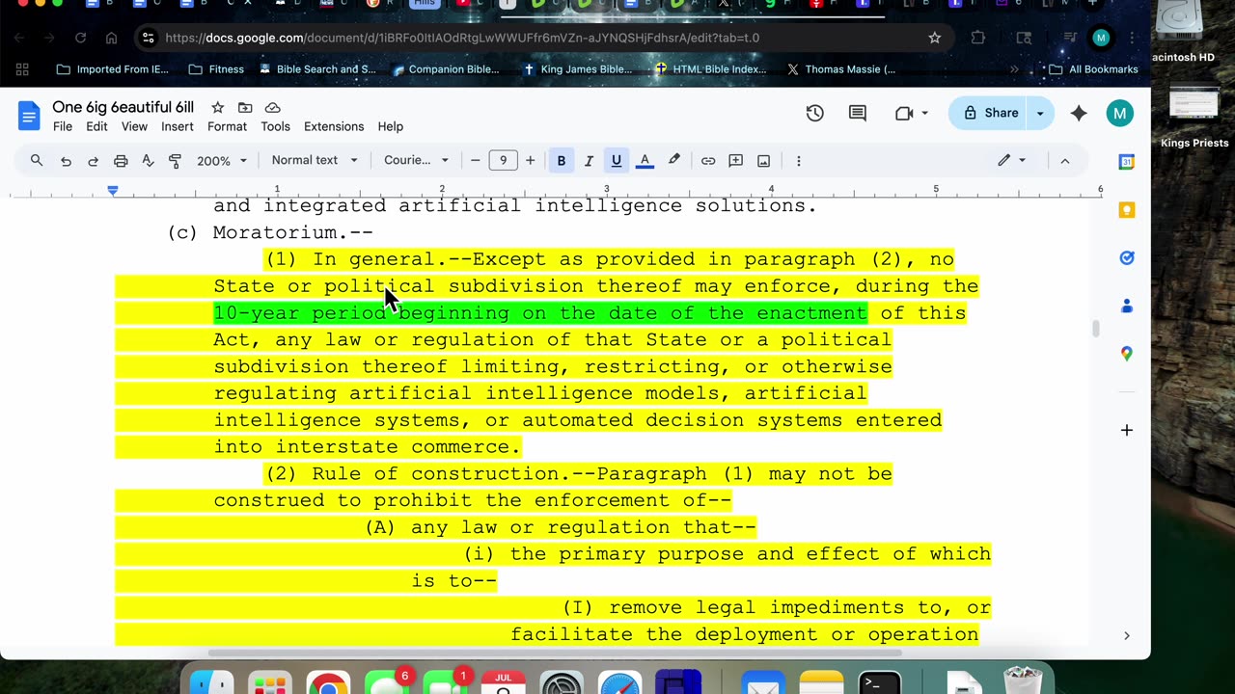
Task: Show all comments panel
Action: 857,113
